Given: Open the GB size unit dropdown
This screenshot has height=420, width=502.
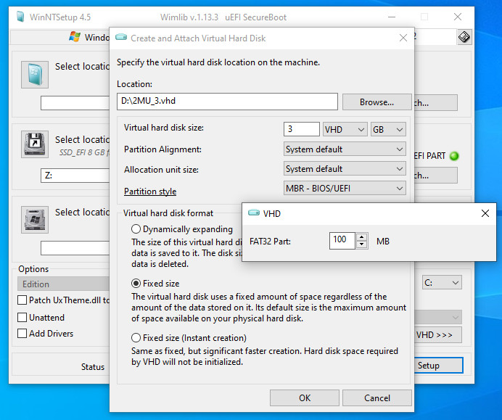Looking at the screenshot, I should coord(388,130).
